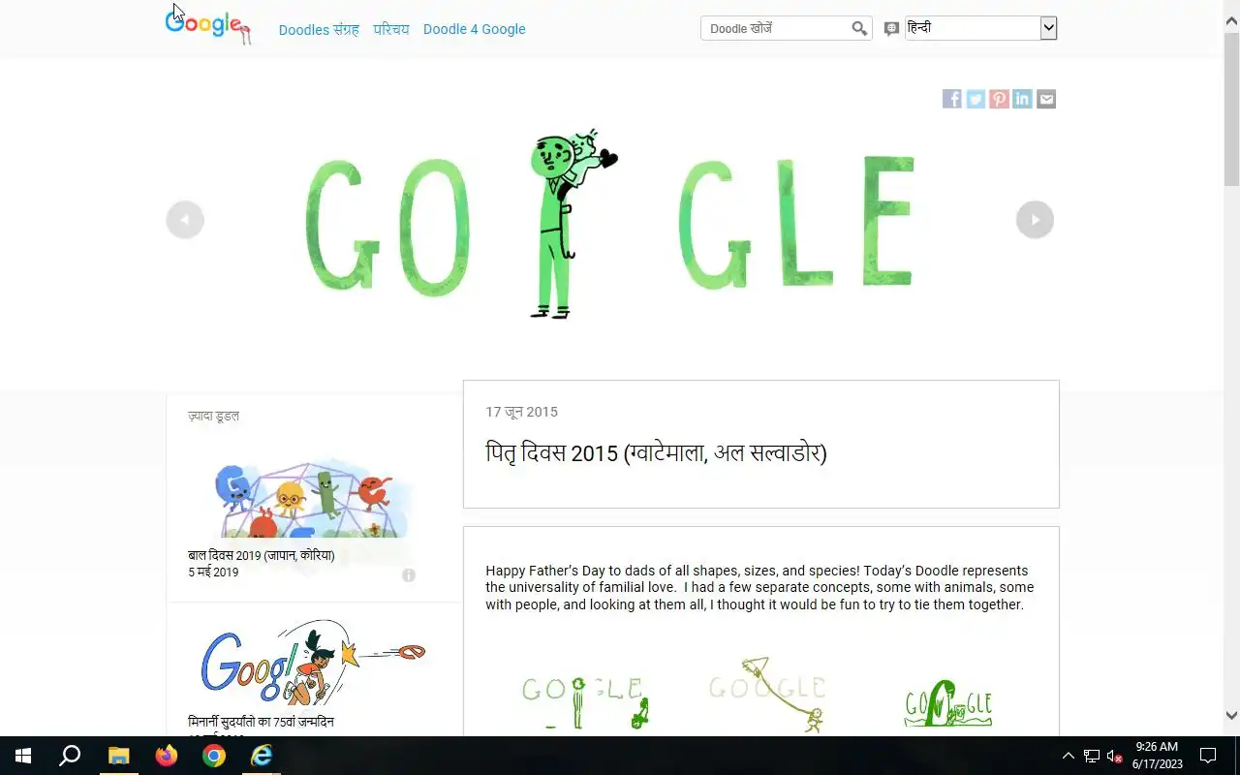Show info for Children's Day 2019 doodle
The width and height of the screenshot is (1240, 775).
click(x=409, y=575)
